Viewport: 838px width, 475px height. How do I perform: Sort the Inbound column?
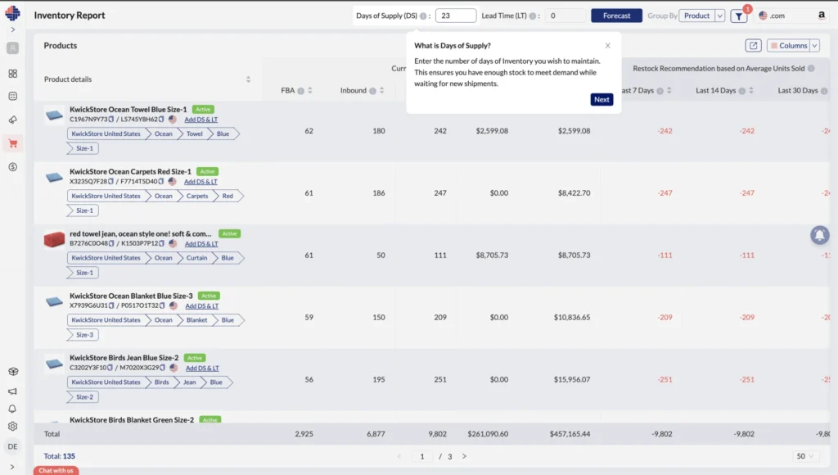pyautogui.click(x=381, y=90)
